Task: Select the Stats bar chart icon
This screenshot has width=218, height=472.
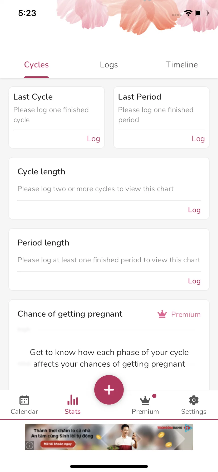Action: coord(73,400)
